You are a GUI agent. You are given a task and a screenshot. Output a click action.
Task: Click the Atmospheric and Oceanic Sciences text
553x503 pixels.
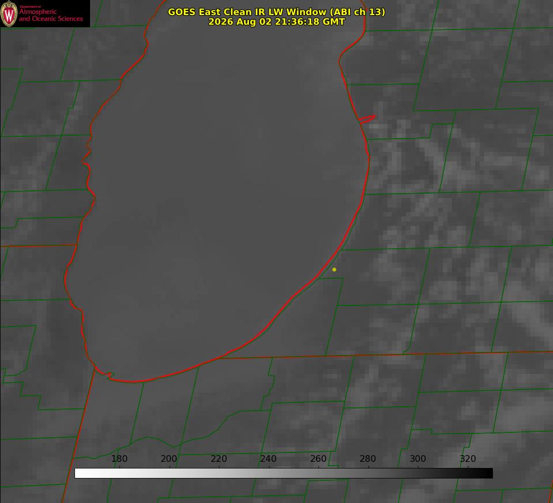pos(51,15)
